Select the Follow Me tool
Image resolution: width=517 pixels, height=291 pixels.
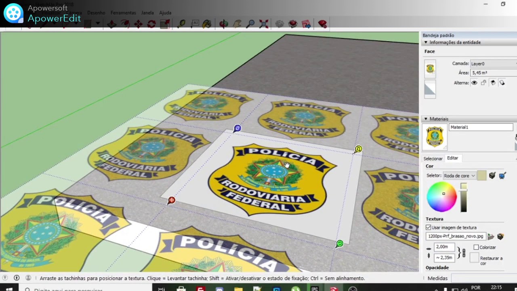pos(125,24)
